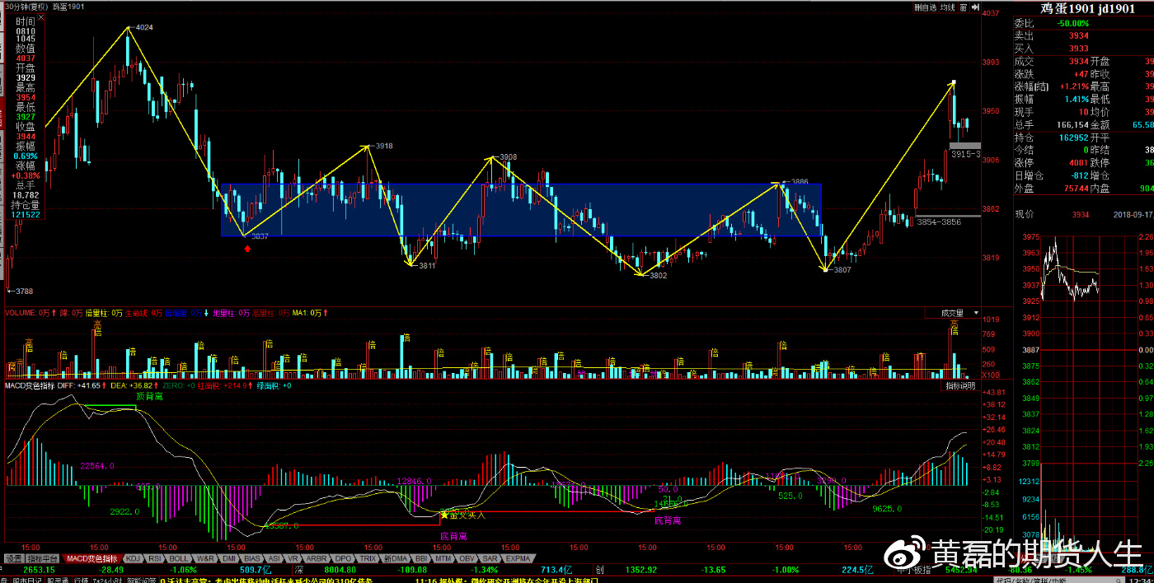
Task: Switch to the KDJ indicator tab
Action: 133,558
